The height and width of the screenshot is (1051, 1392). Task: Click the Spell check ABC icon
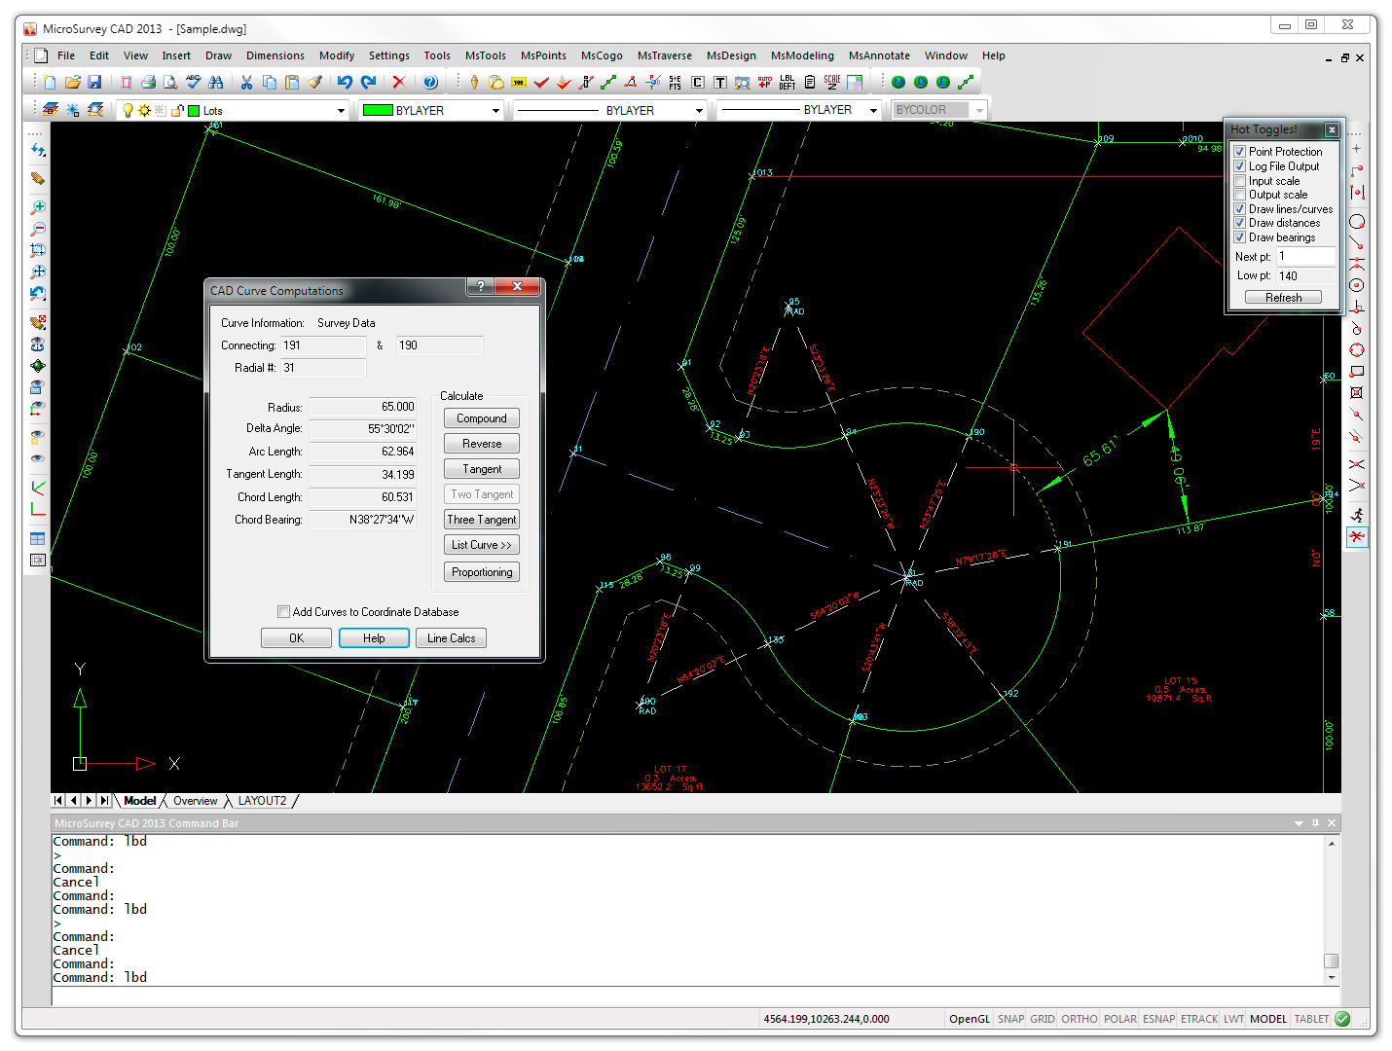tap(193, 83)
